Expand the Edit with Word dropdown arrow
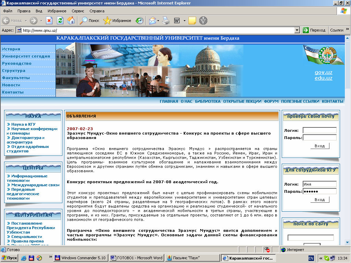 coord(184,21)
